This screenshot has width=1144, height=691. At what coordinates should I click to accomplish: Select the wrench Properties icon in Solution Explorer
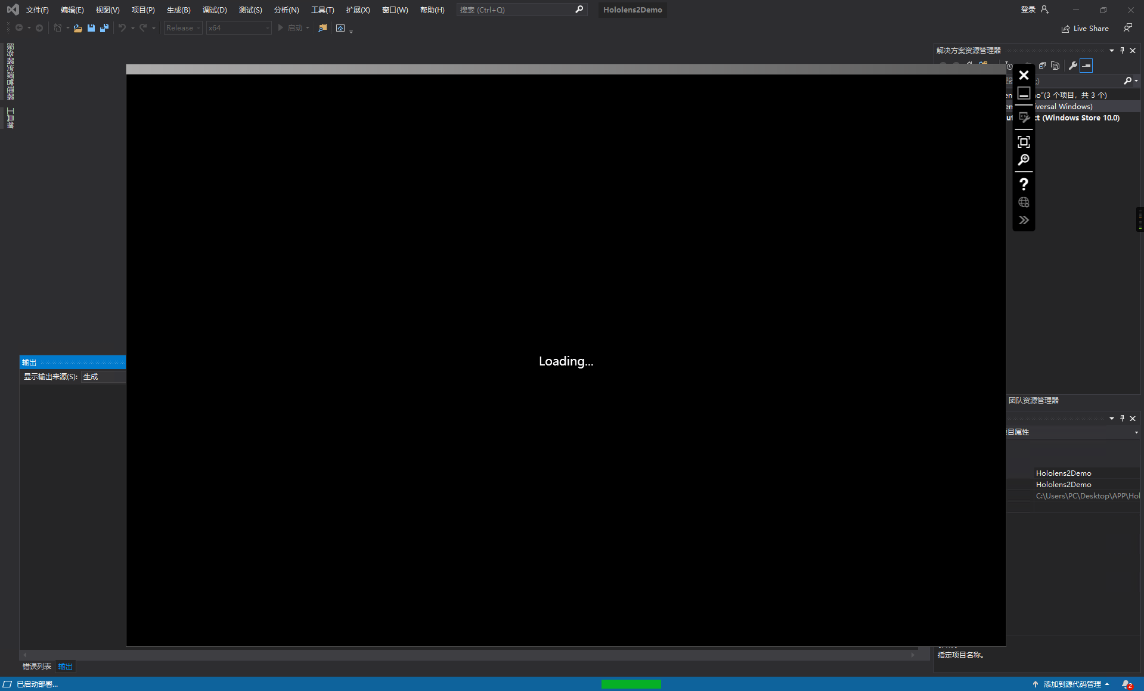(x=1072, y=66)
